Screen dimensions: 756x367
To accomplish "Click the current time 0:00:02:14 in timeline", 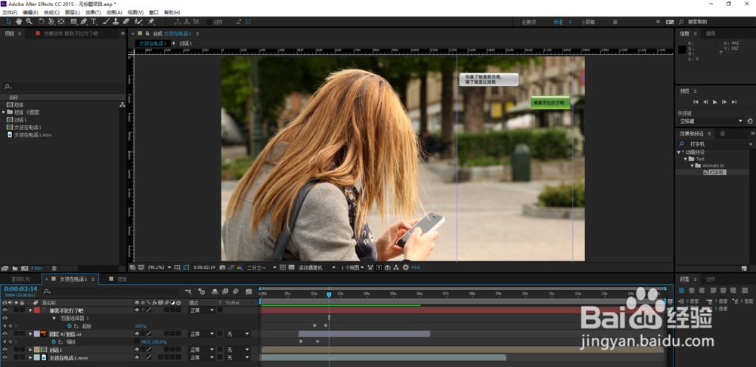I will tap(20, 288).
